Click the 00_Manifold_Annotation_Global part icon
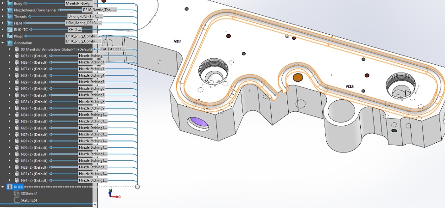Image resolution: width=445 pixels, height=208 pixels. click(17, 49)
